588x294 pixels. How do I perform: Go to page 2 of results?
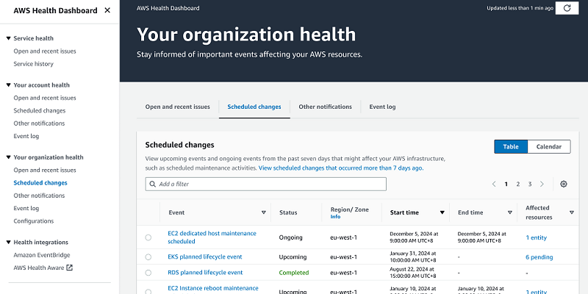pos(518,184)
